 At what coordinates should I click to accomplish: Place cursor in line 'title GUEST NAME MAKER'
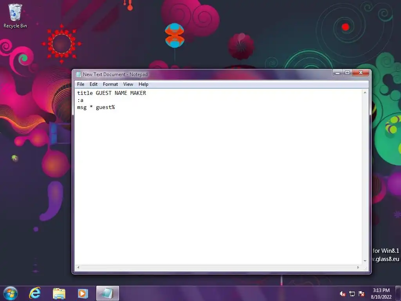coord(112,93)
